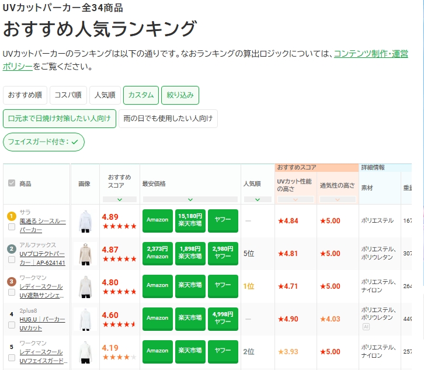Select 雨の日でも使用したい人向け filter
The width and height of the screenshot is (424, 370).
click(168, 119)
